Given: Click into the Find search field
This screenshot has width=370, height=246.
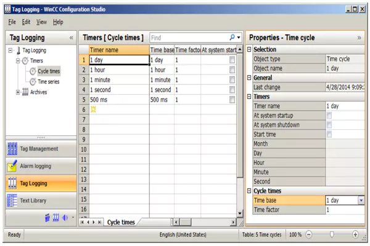Looking at the screenshot, I should click(x=189, y=38).
